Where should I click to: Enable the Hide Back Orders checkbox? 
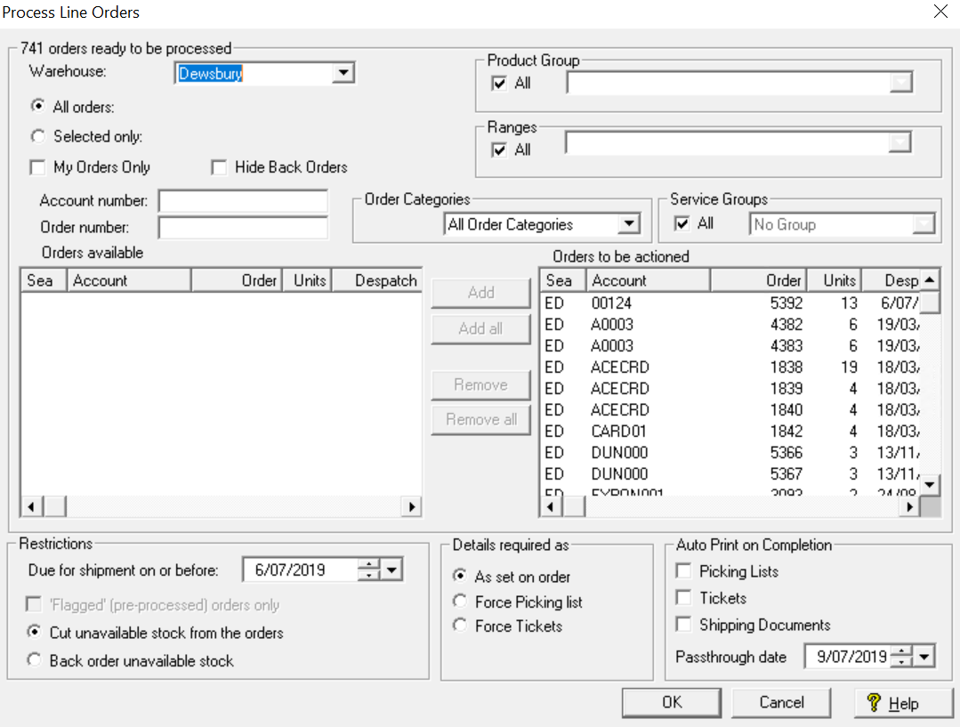point(219,167)
